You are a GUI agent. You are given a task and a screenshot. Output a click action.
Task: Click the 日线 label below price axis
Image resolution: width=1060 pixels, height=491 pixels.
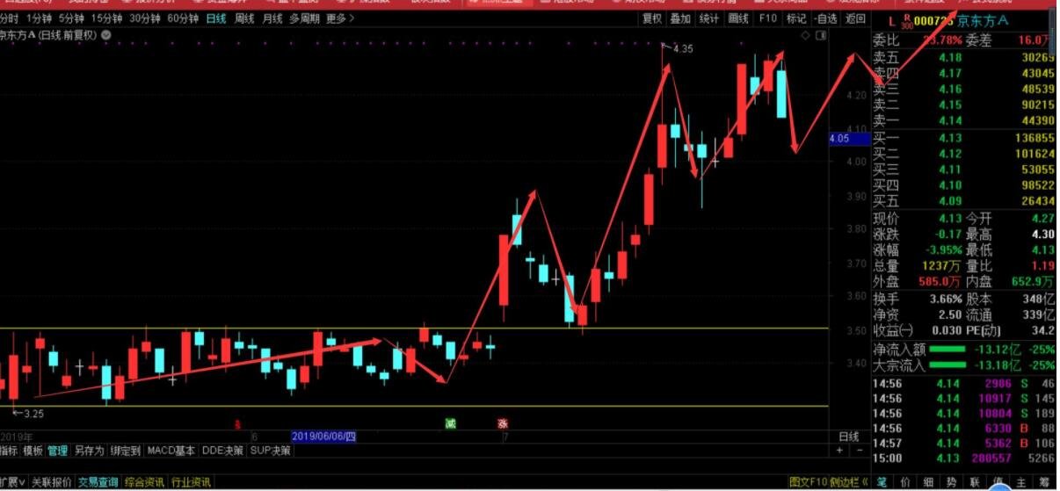pyautogui.click(x=849, y=437)
